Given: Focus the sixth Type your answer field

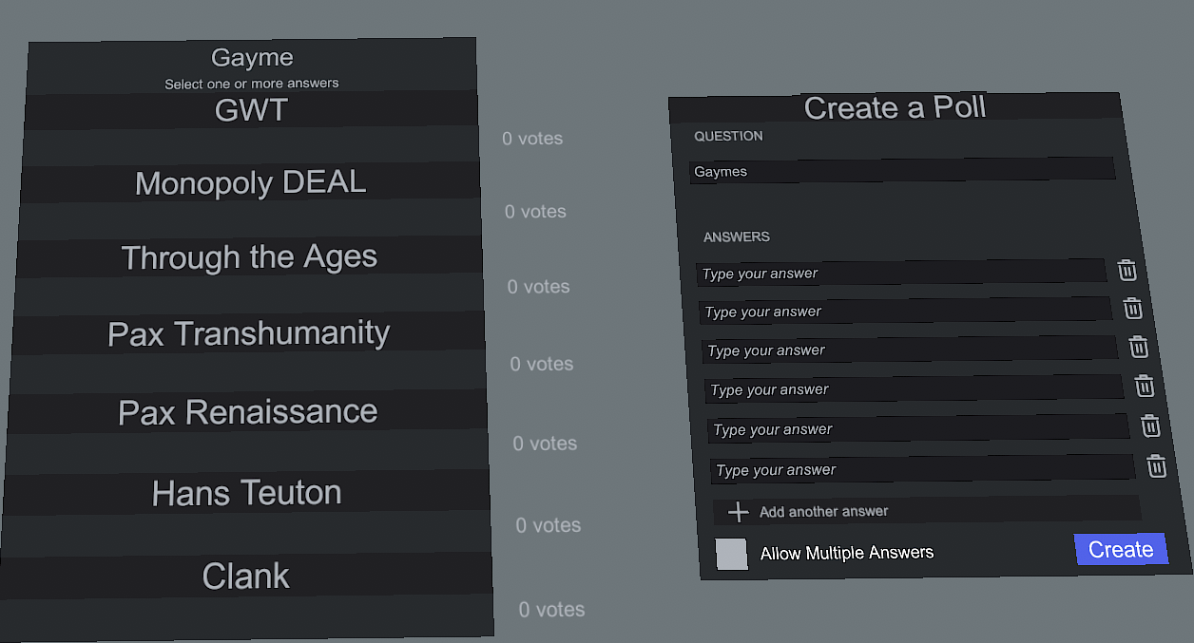Looking at the screenshot, I should (923, 468).
